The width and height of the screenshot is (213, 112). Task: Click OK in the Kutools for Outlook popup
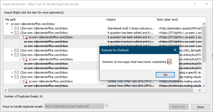tap(165, 75)
